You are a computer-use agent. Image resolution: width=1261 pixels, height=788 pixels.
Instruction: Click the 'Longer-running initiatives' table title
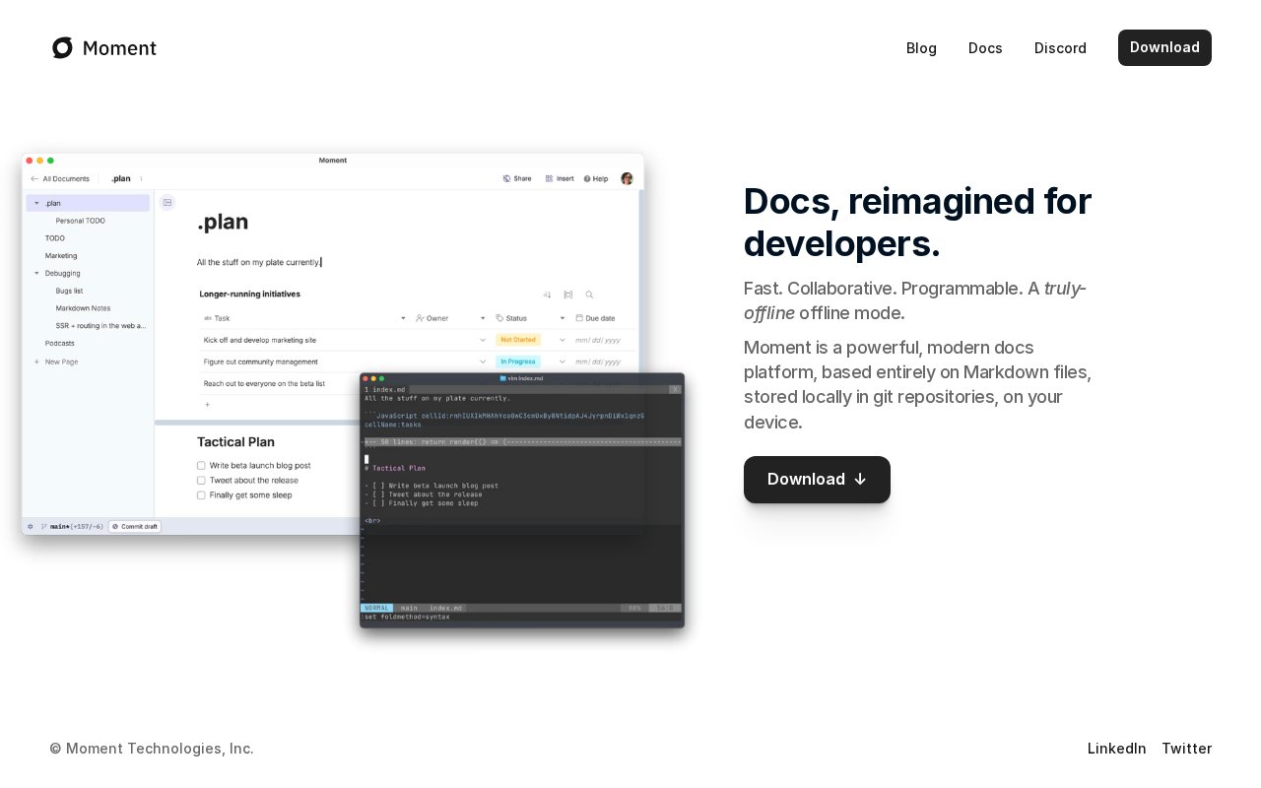pos(249,294)
